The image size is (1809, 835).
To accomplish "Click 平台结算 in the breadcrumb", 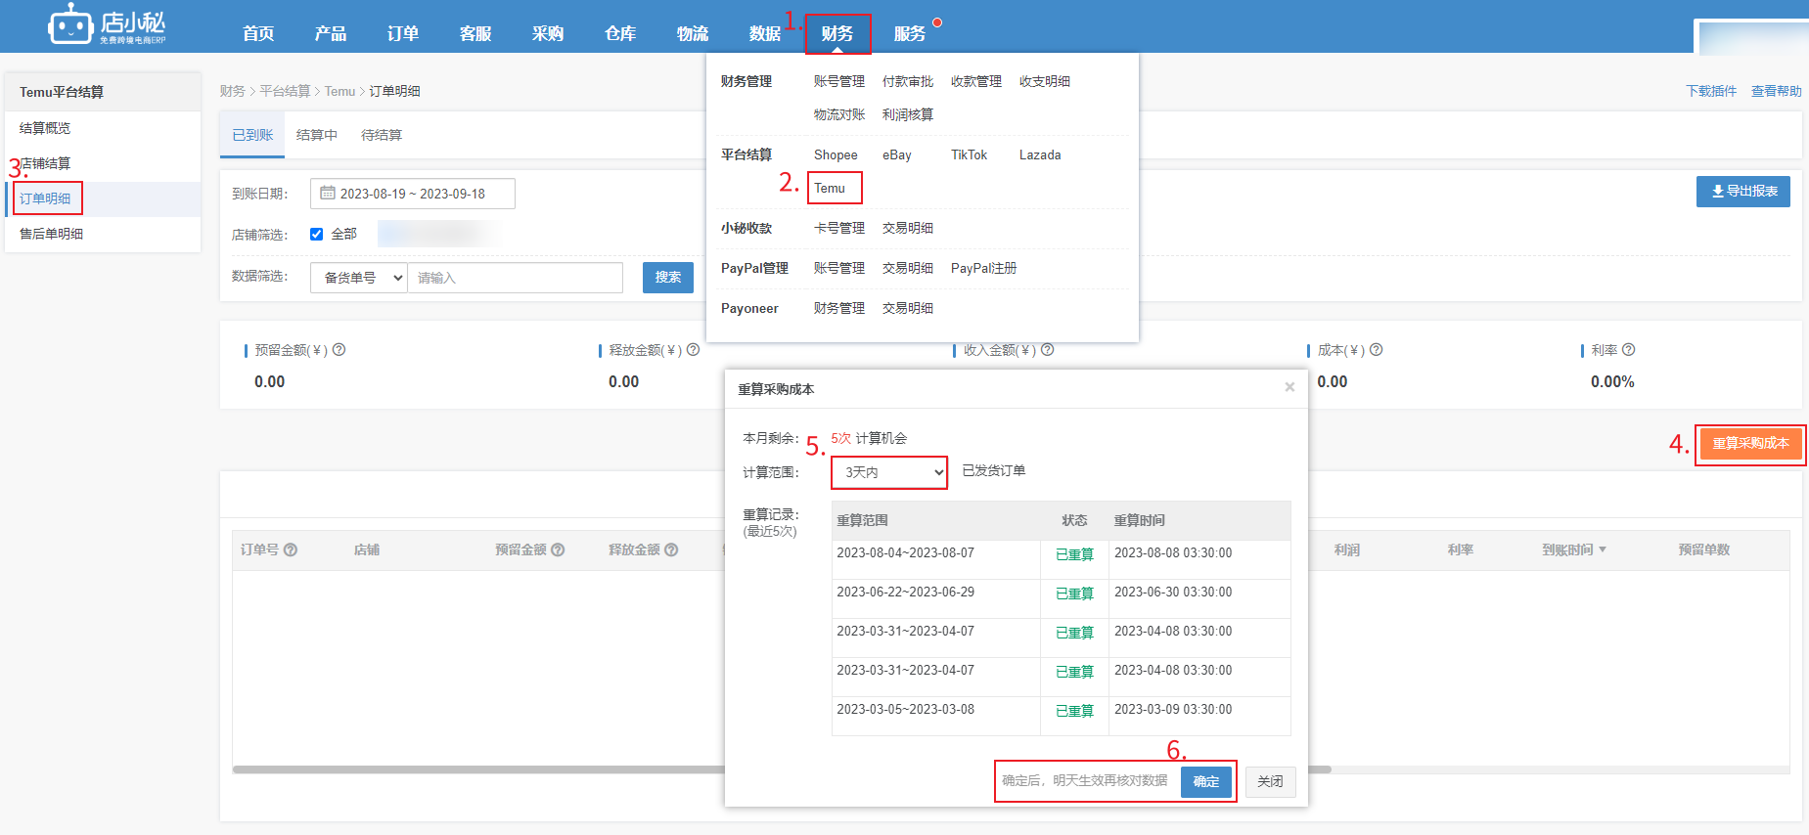I will point(285,91).
